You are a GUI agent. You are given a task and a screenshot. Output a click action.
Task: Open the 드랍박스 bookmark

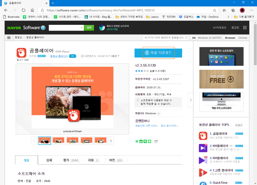186,17
